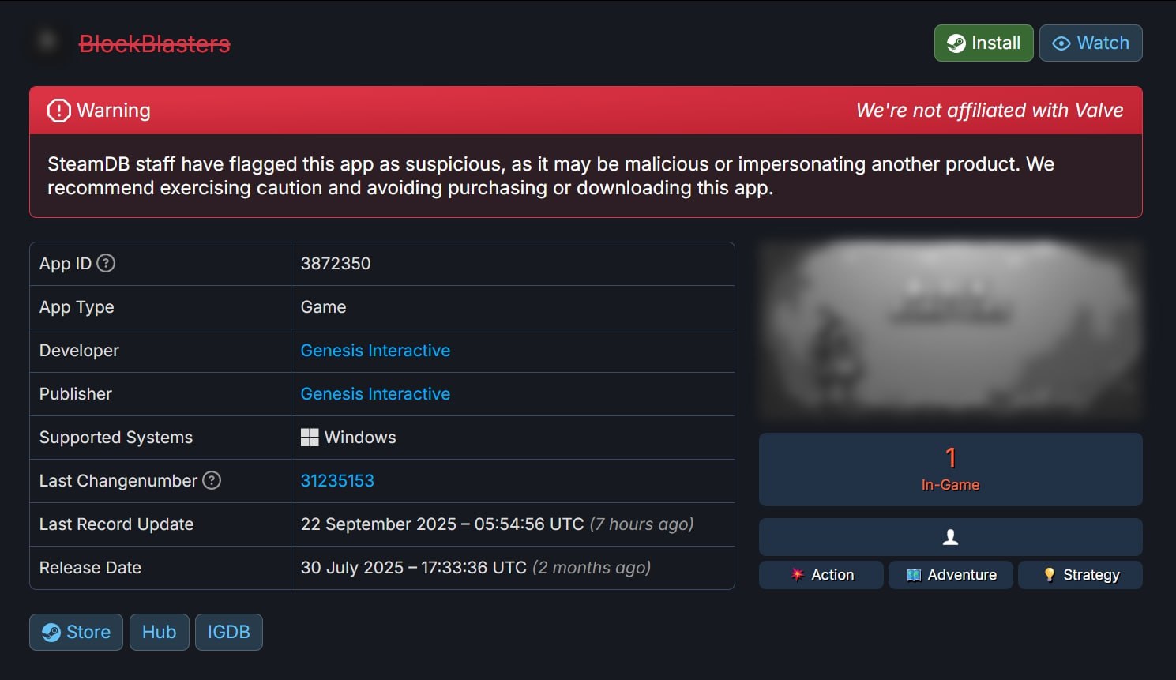Click the 1 In-Game counter panel
Viewport: 1176px width, 680px height.
(950, 469)
